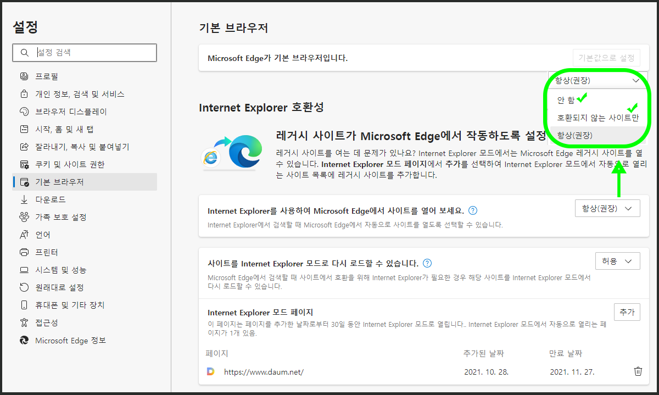Click the expiry date 2021. 11. 27.
The width and height of the screenshot is (659, 395).
[x=572, y=372]
